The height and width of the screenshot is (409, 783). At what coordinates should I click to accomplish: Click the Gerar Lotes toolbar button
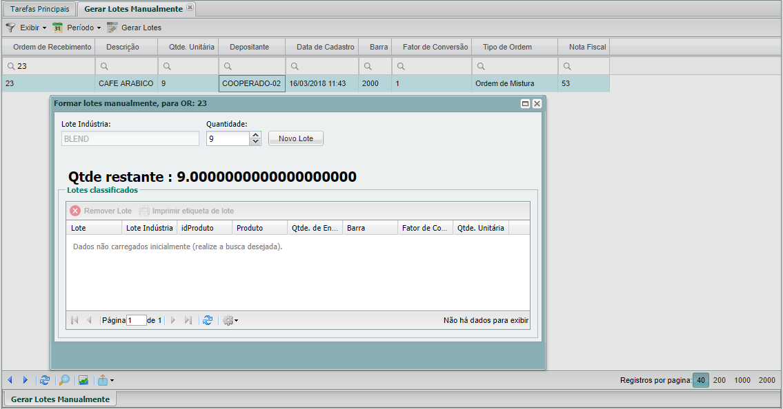(135, 28)
